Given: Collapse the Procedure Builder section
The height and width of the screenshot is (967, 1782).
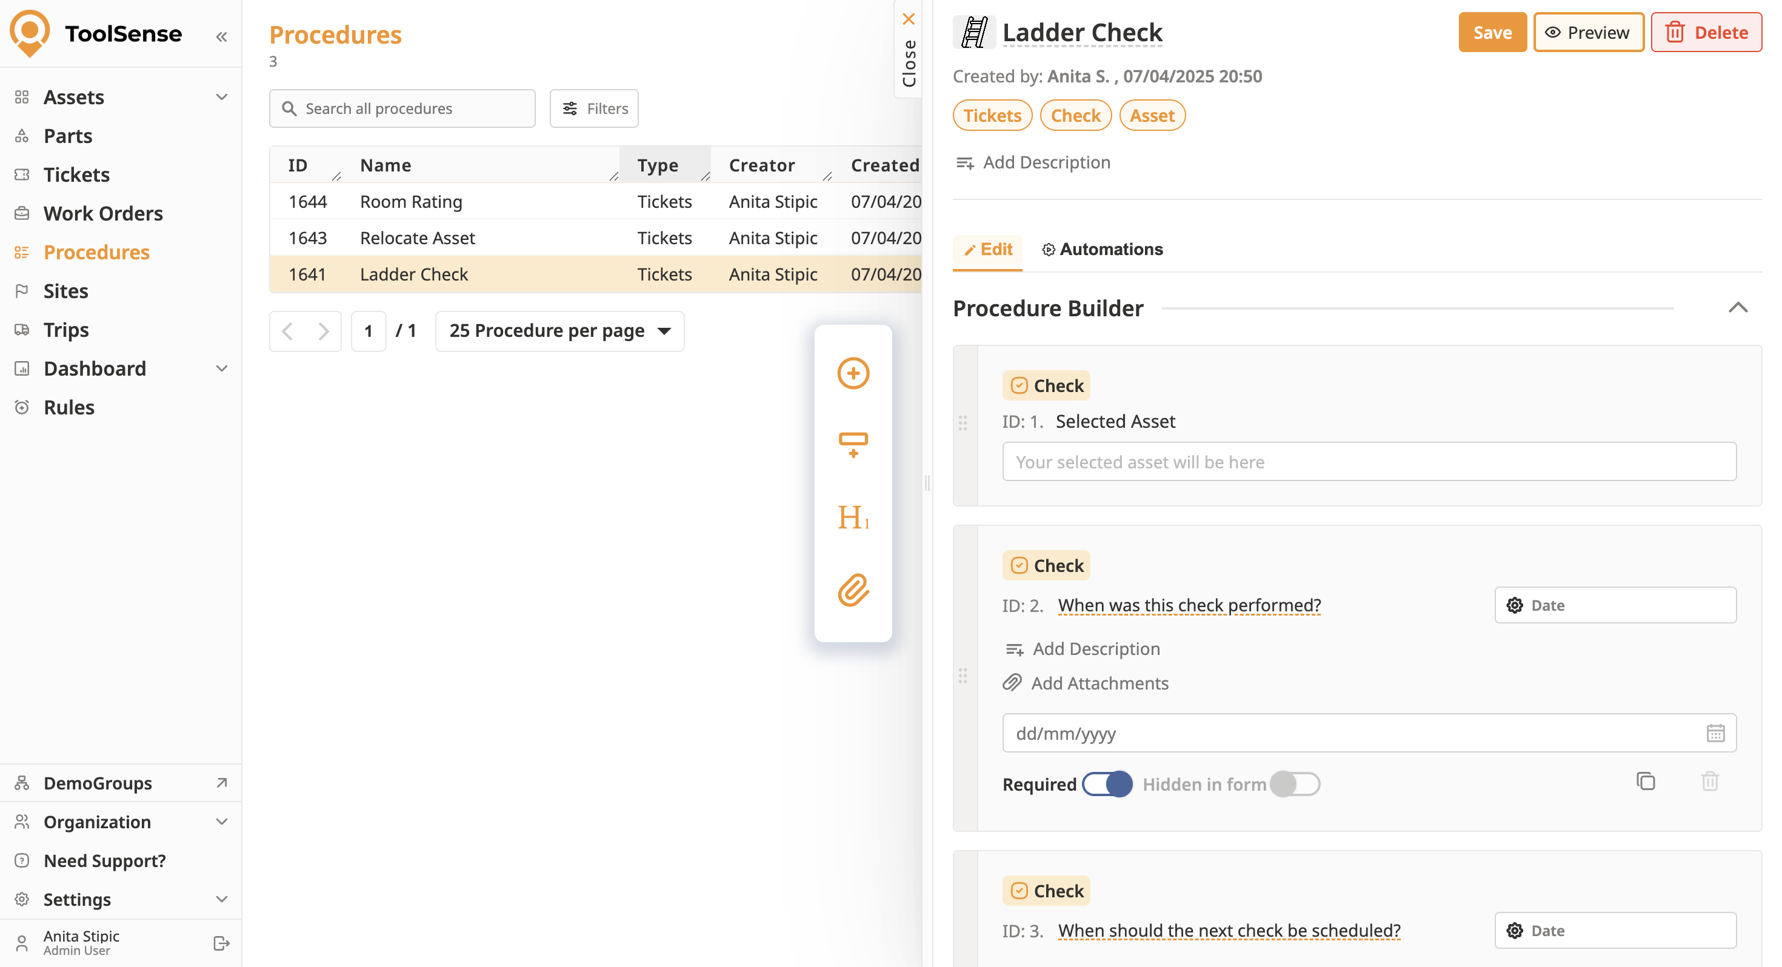Looking at the screenshot, I should coord(1738,308).
